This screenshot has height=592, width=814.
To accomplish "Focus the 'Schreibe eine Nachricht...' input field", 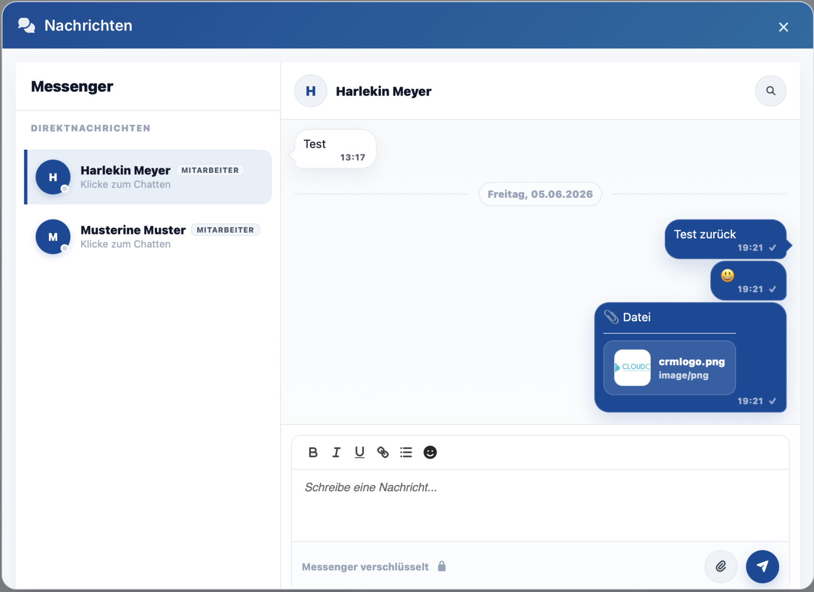I will pyautogui.click(x=540, y=505).
